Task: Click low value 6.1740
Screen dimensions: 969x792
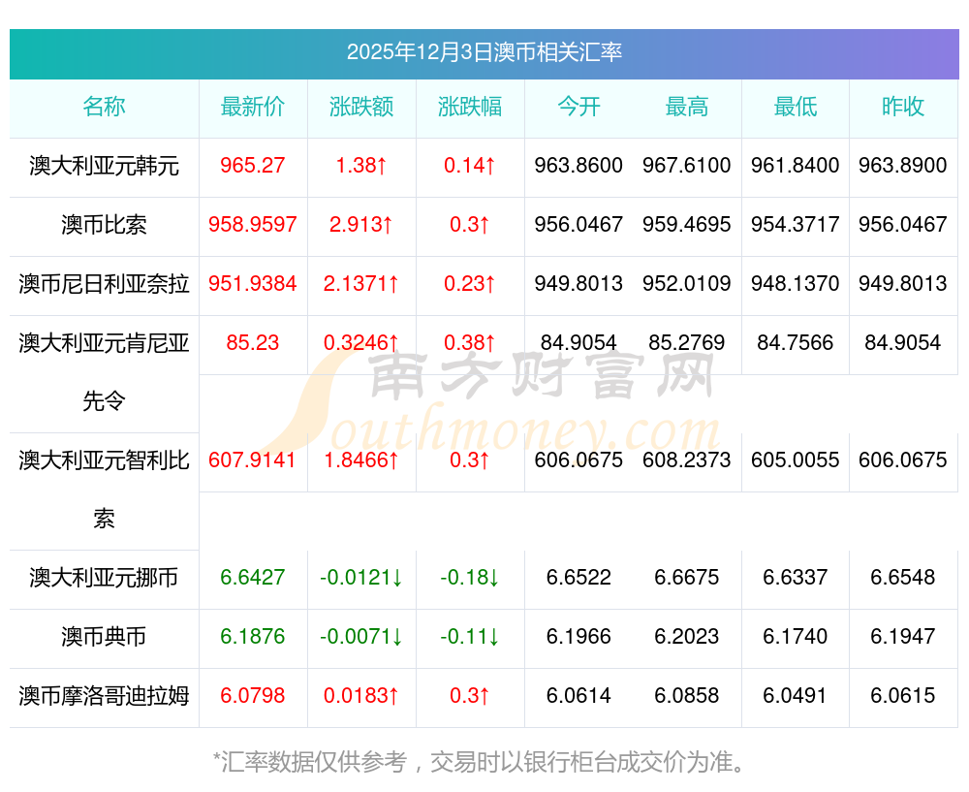Action: tap(796, 637)
